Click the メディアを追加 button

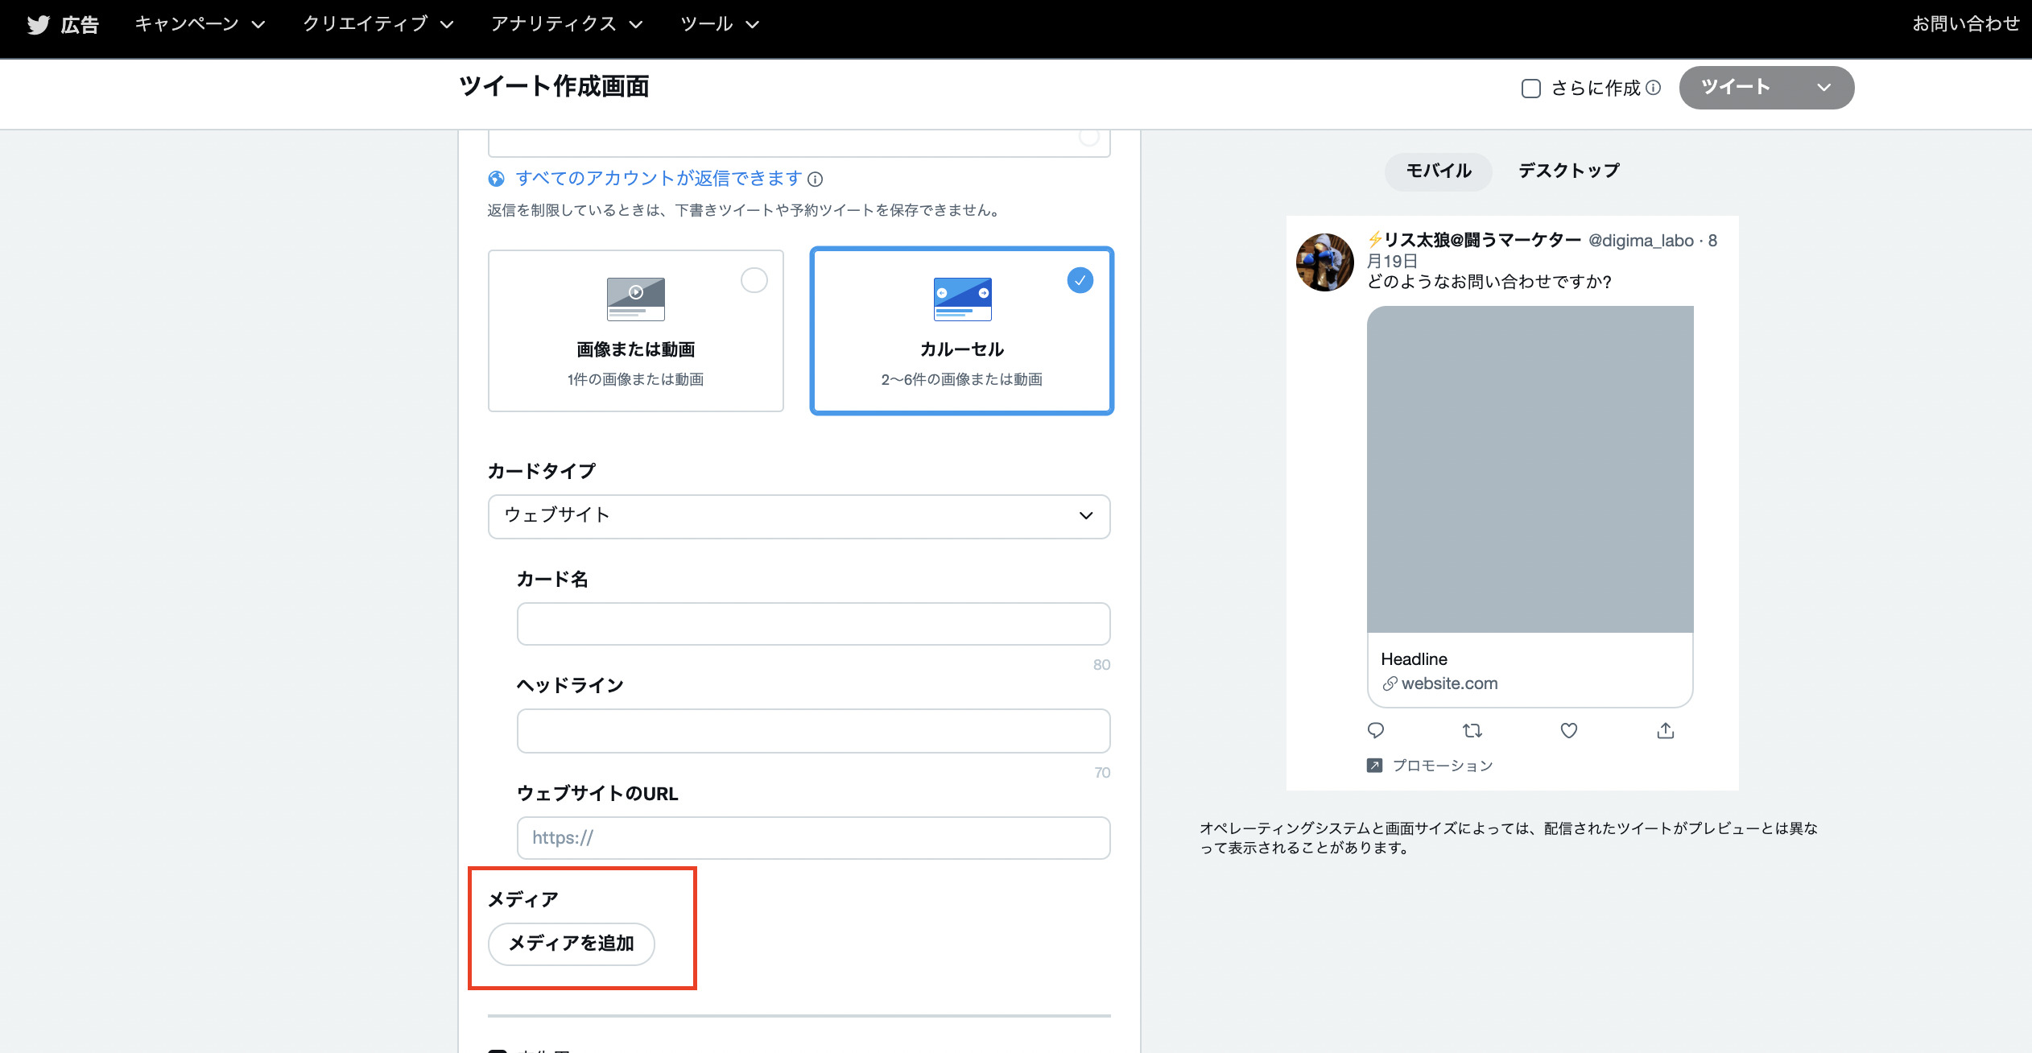pyautogui.click(x=571, y=944)
